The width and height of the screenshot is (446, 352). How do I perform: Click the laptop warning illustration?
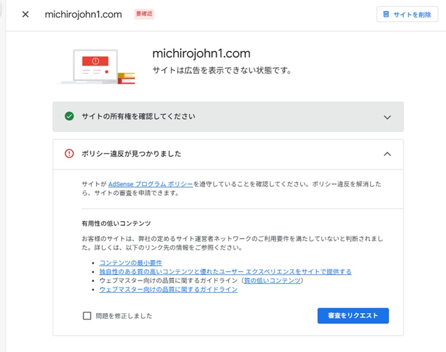(x=95, y=66)
